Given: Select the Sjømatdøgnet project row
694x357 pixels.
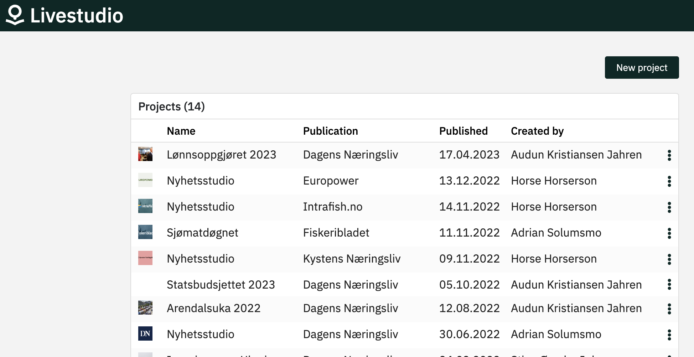Looking at the screenshot, I should (202, 233).
